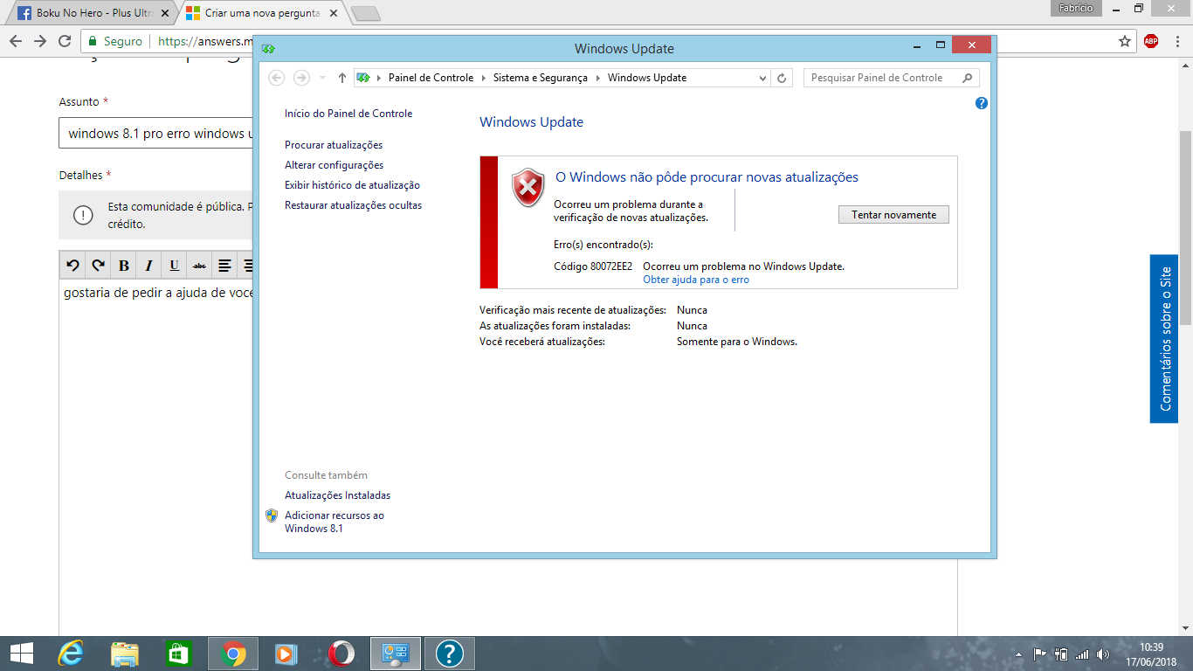Toggle Italic in the editor toolbar
Viewport: 1193px width, 671px height.
(x=149, y=266)
